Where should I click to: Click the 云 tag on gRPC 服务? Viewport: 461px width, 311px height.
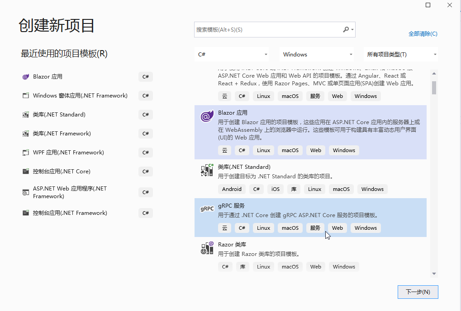224,227
